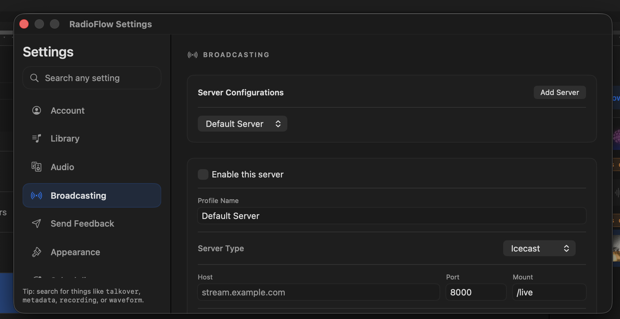
Task: Click the Profile Name text field
Action: 392,216
